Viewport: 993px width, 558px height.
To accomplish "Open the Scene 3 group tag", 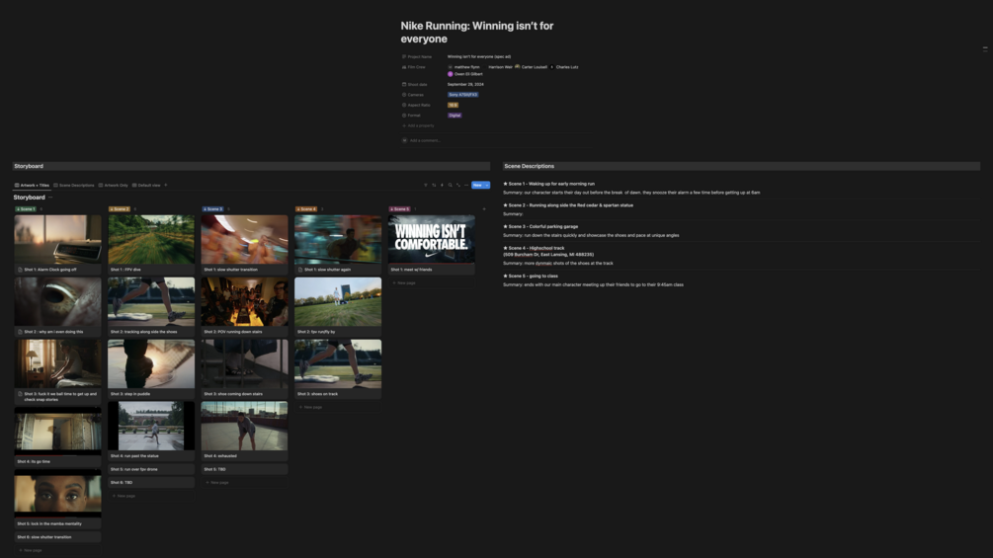I will 212,208.
